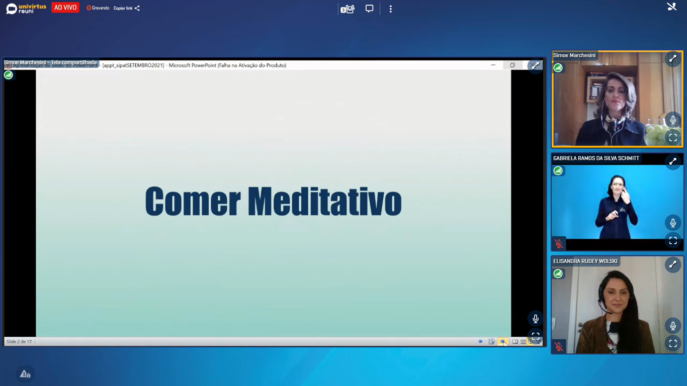
Task: Click the top-right leave call icon
Action: [671, 7]
